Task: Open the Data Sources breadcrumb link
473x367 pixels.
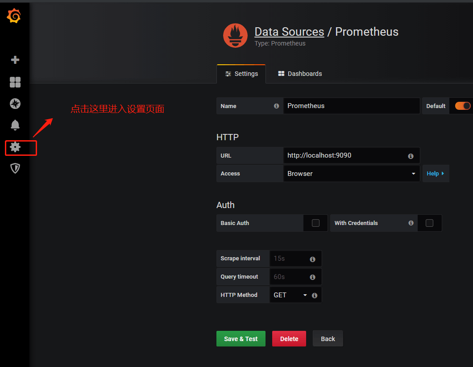Action: [289, 31]
